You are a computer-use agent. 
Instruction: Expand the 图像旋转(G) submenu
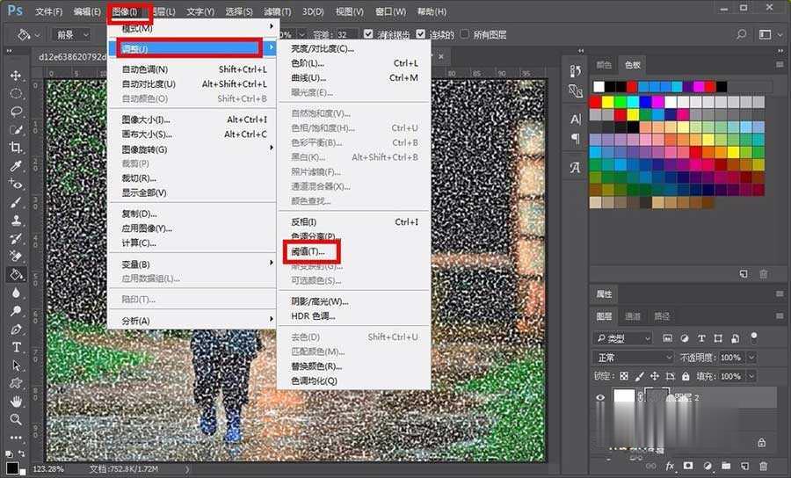[192, 149]
